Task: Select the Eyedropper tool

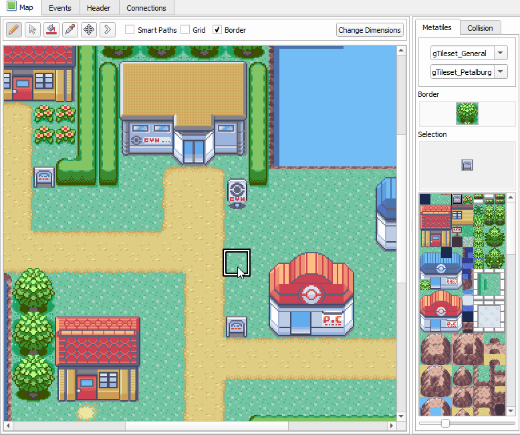Action: tap(70, 30)
